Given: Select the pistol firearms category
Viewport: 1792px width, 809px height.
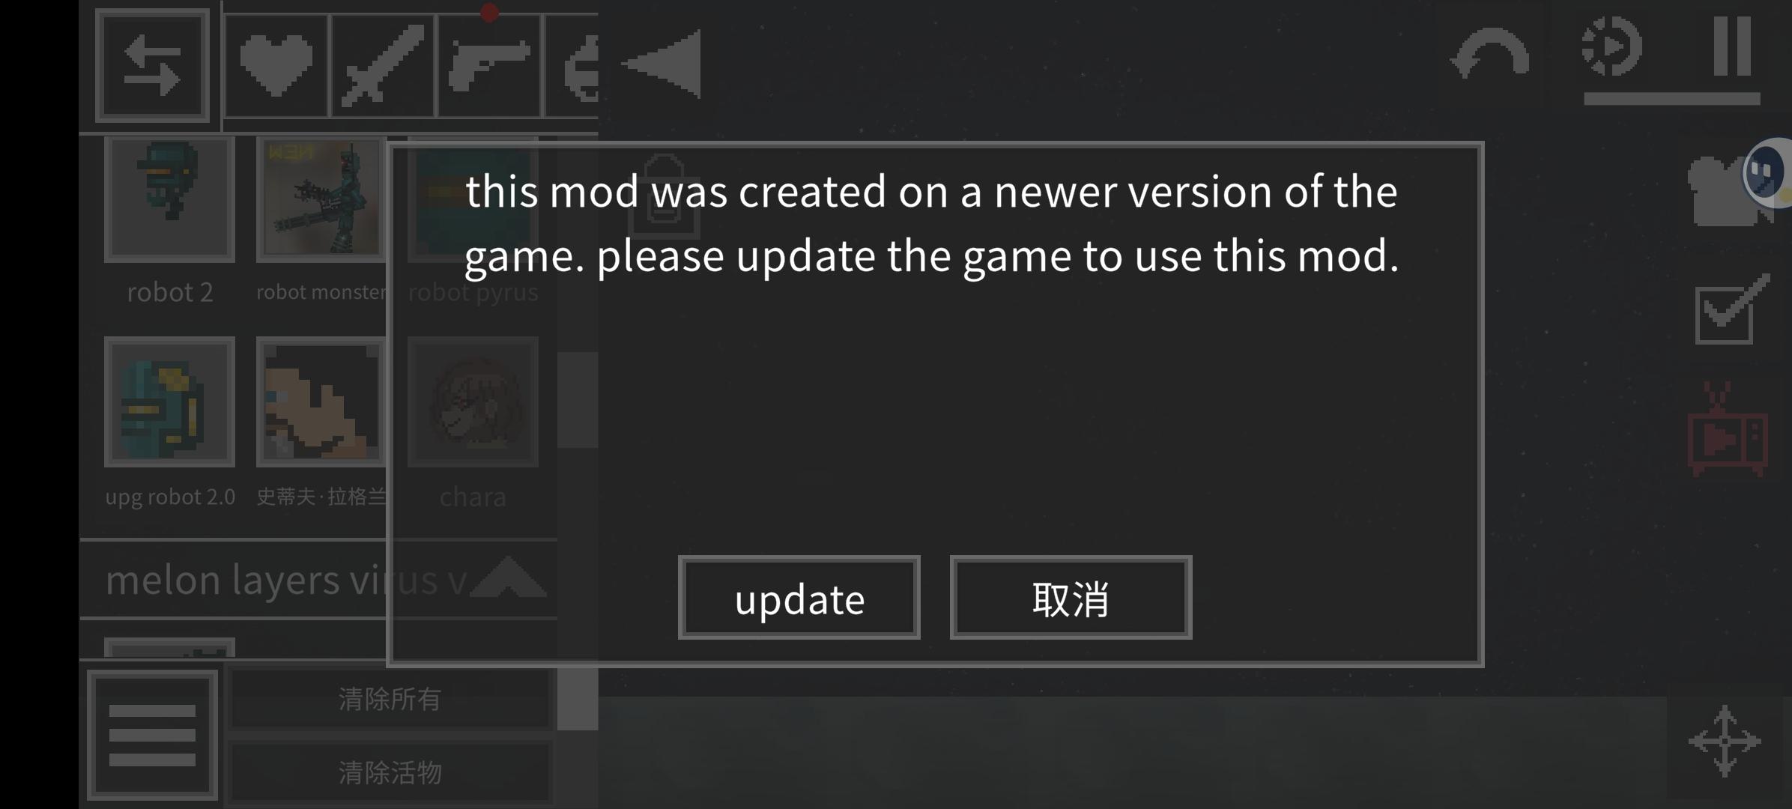Looking at the screenshot, I should 488,66.
